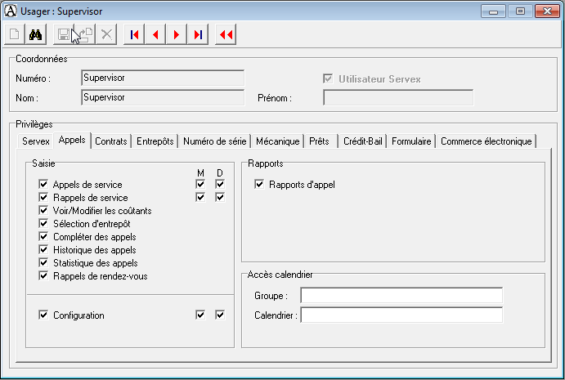Toggle D checkbox for Rappels de service
This screenshot has height=380, width=565.
pos(220,198)
